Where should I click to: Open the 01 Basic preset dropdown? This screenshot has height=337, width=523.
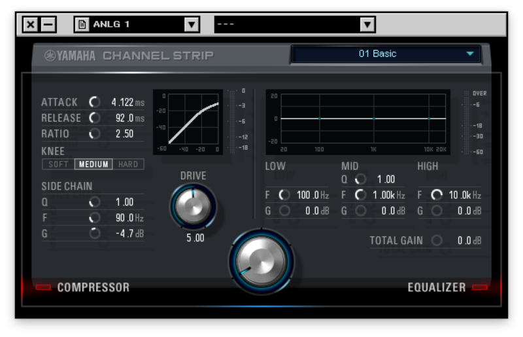click(x=386, y=54)
